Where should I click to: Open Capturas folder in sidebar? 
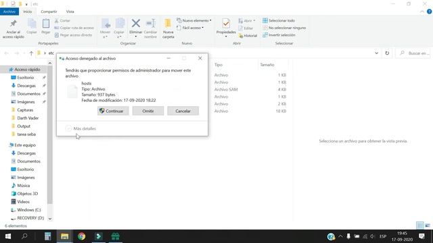pos(25,110)
